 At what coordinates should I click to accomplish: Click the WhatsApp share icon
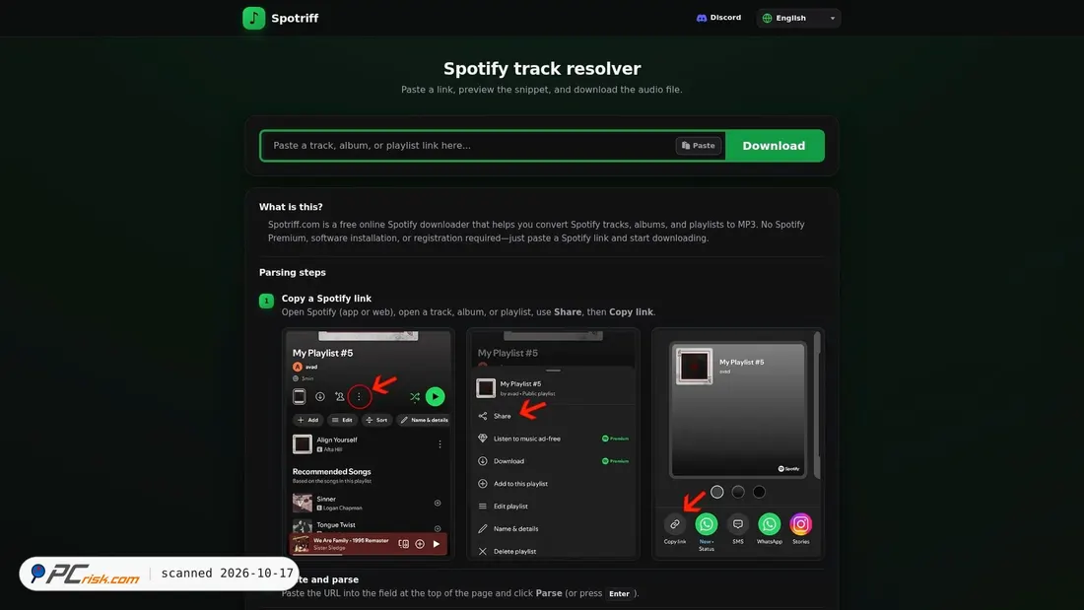tap(769, 524)
